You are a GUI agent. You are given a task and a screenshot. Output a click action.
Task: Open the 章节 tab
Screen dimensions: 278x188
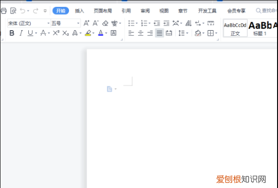(x=183, y=11)
